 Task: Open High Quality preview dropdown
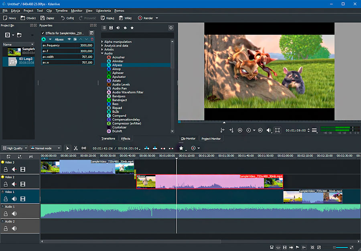pyautogui.click(x=15, y=148)
